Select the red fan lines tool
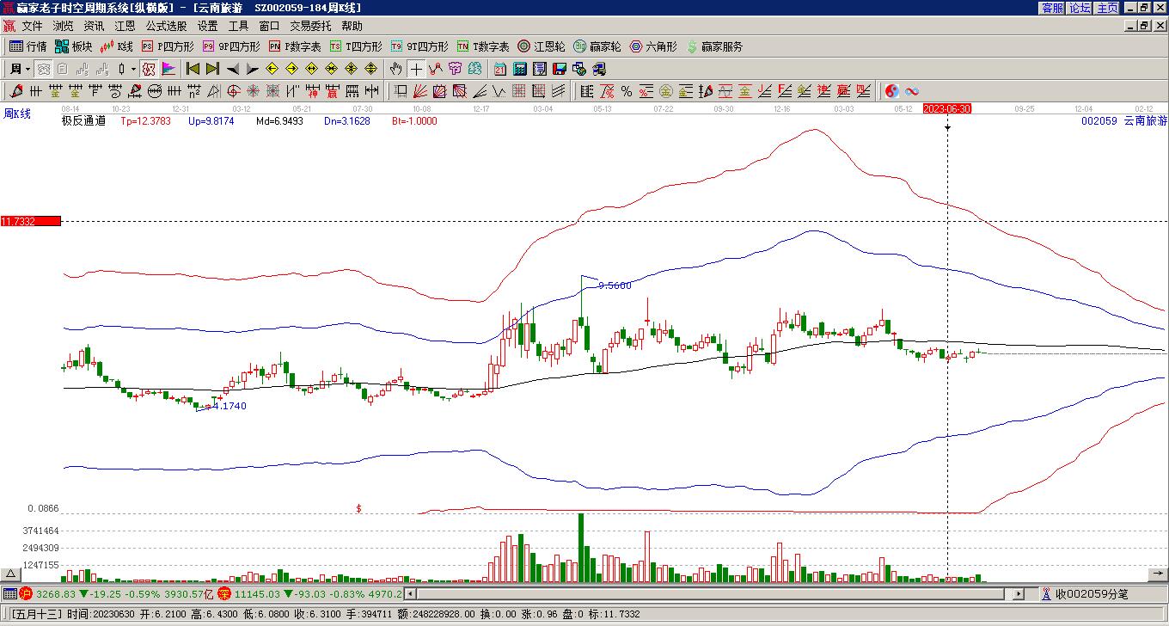1169x626 pixels. click(x=421, y=91)
